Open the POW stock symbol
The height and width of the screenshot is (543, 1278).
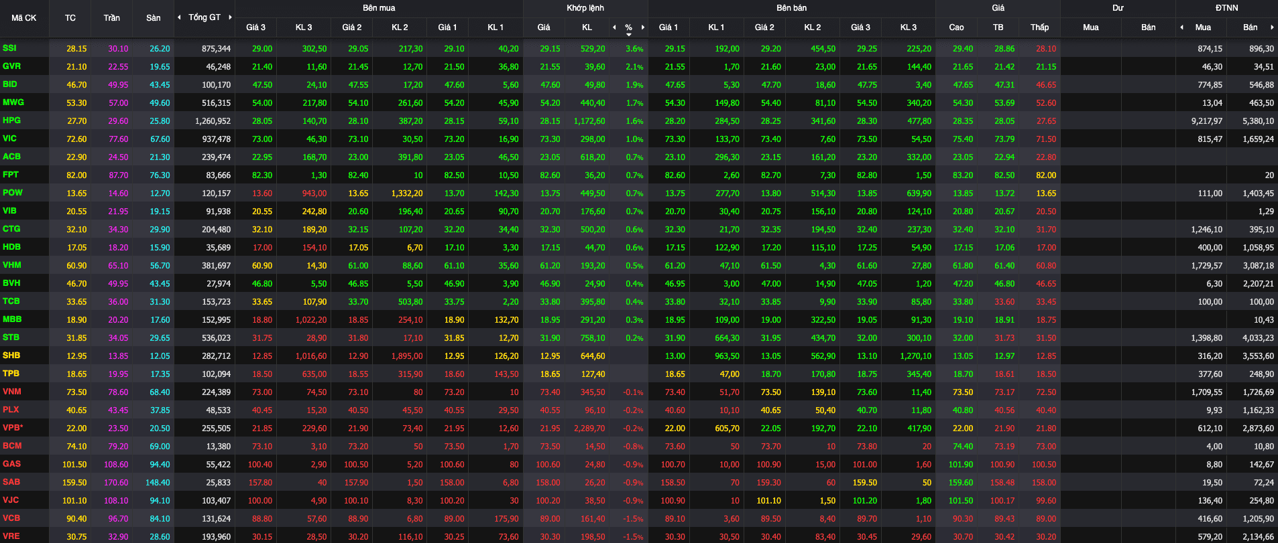pyautogui.click(x=13, y=193)
